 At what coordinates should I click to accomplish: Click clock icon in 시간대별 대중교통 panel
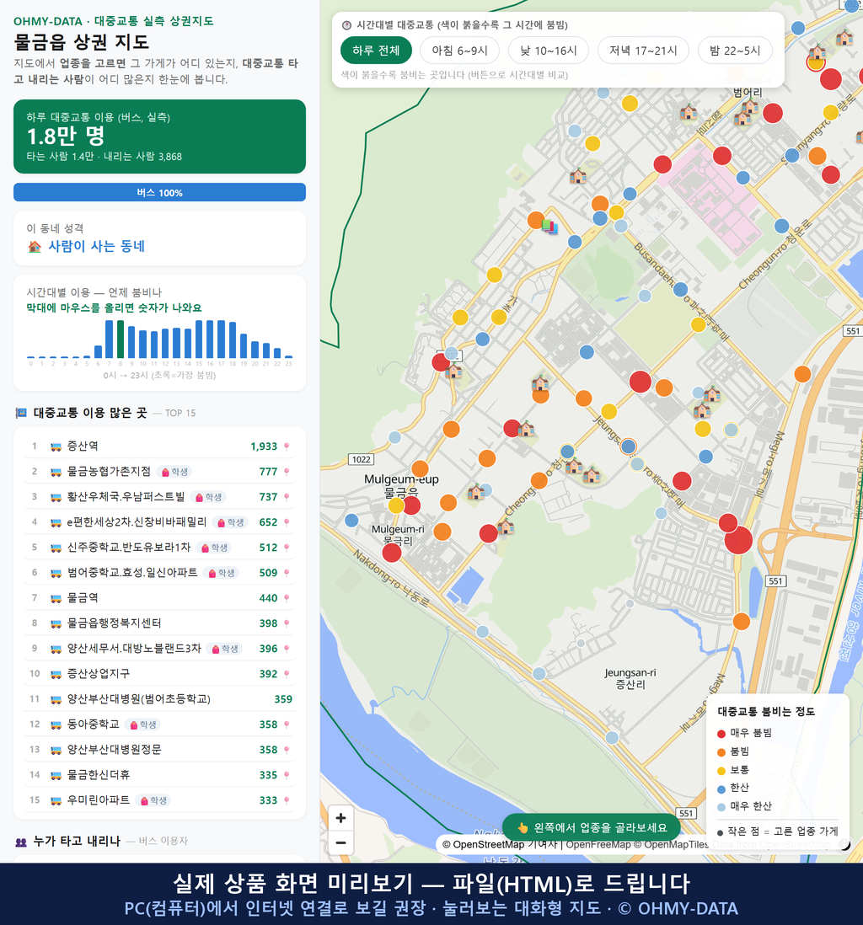(346, 25)
